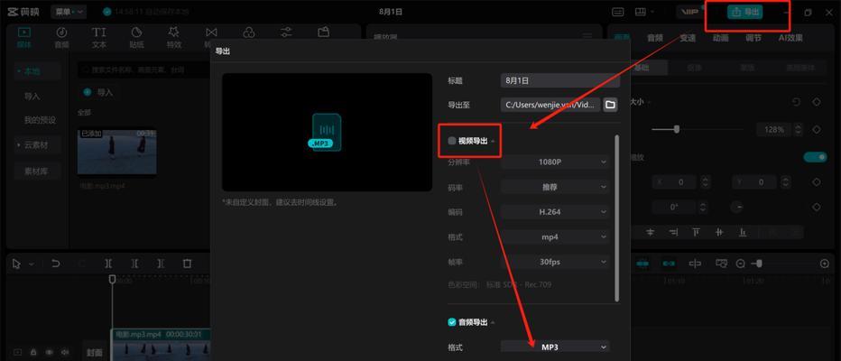Image resolution: width=841 pixels, height=361 pixels.
Task: Click the media thumbnail labeled 已添加
Action: 117,152
